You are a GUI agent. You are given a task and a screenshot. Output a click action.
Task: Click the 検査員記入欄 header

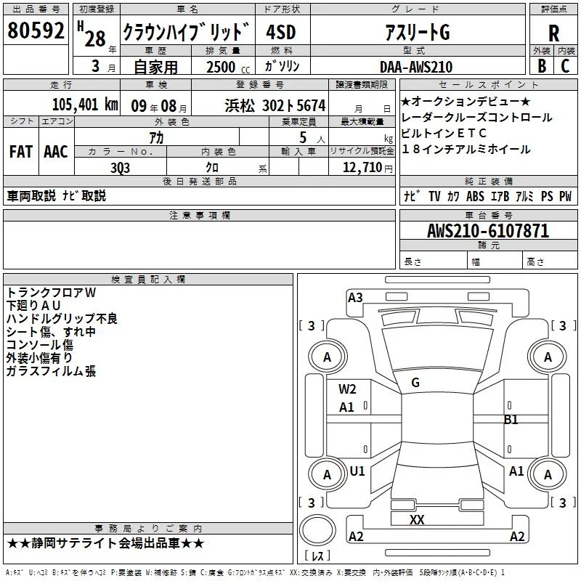tap(148, 280)
